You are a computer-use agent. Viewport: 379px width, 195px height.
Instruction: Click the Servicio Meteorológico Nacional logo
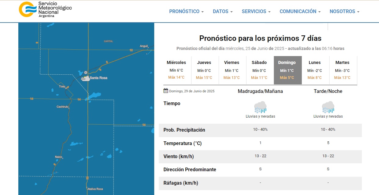(45, 9)
